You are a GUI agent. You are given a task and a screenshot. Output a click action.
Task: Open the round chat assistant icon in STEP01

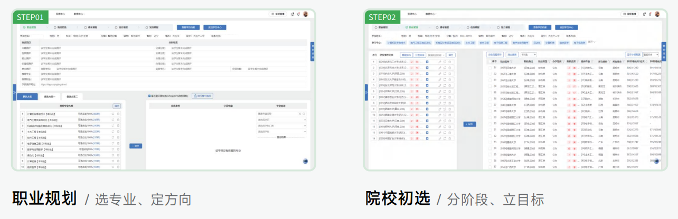pos(305,162)
